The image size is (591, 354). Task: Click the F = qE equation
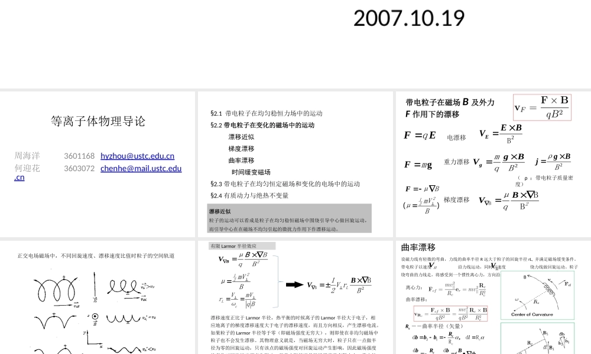[420, 135]
